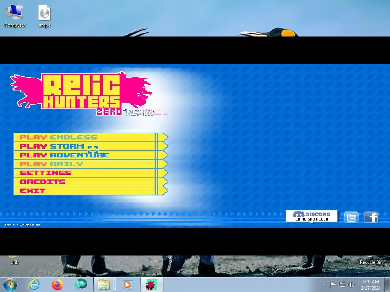Choose Play Adventure from menu
390x292 pixels.
(x=91, y=155)
